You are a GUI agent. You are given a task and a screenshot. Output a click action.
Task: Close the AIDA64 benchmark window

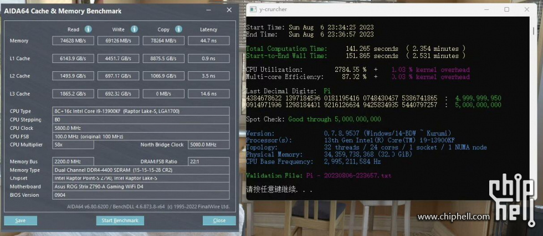229,11
